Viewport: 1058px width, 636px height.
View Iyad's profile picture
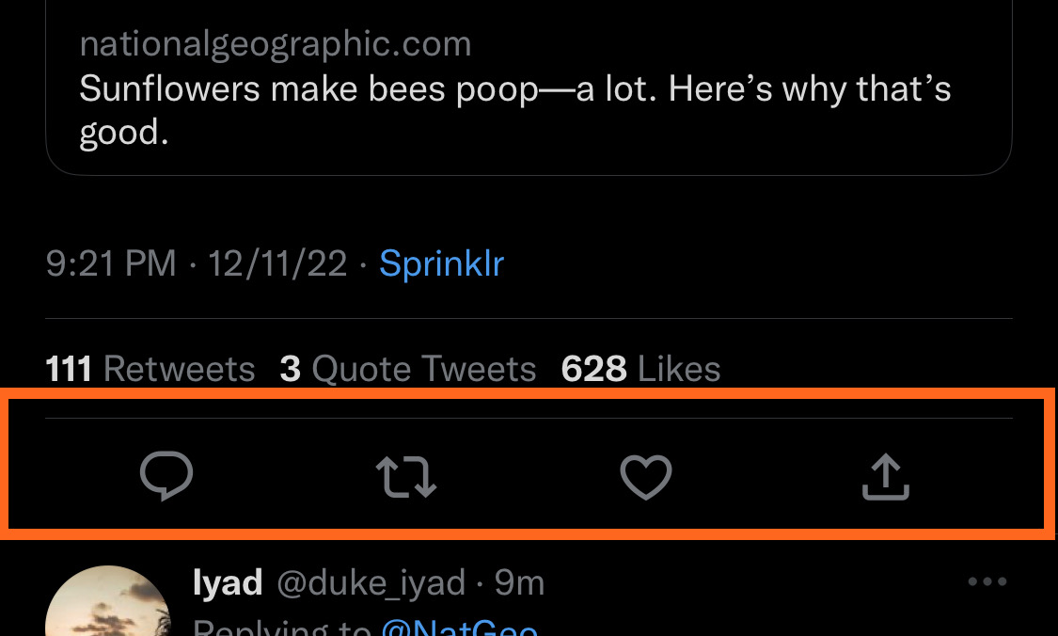pyautogui.click(x=108, y=607)
